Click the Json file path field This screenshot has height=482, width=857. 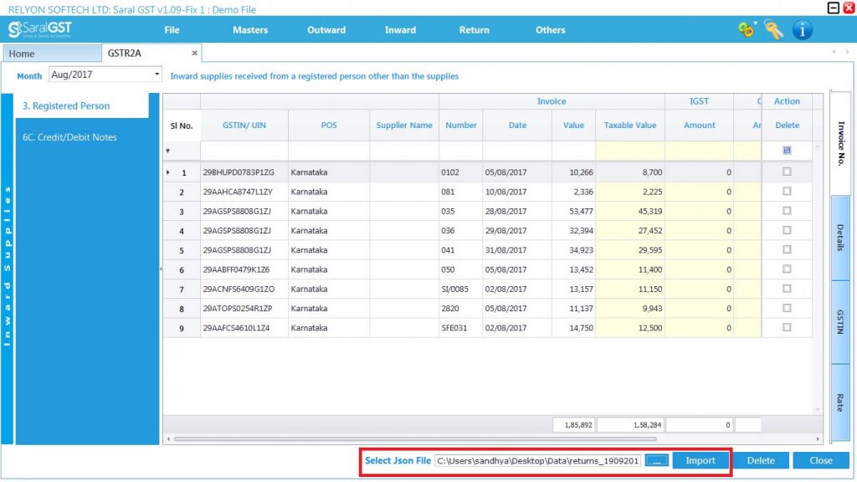click(x=538, y=461)
